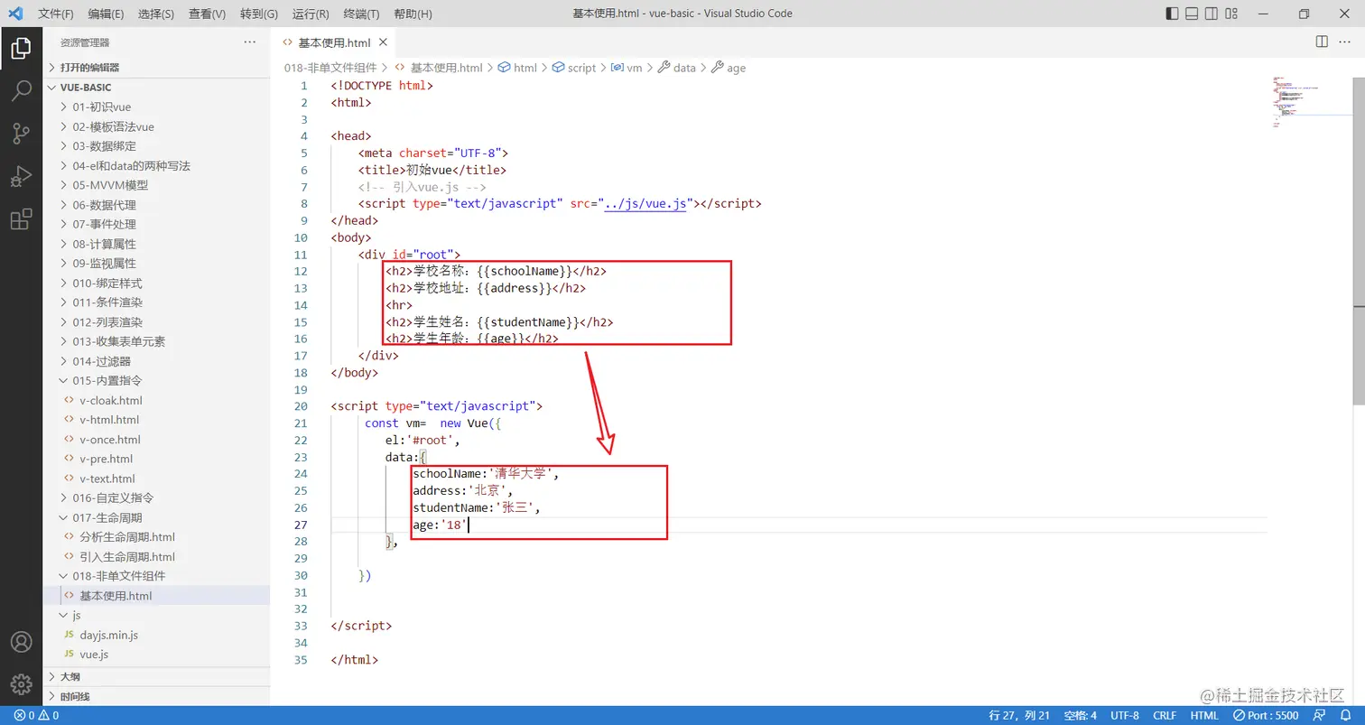Open dayjs.min.js file

pos(157,635)
